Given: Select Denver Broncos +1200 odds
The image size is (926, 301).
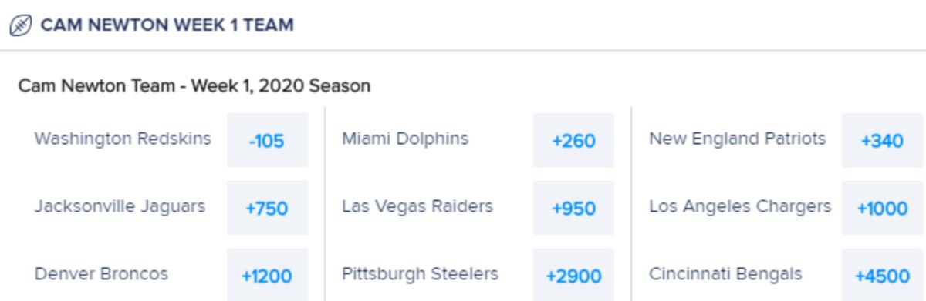Looking at the screenshot, I should pyautogui.click(x=267, y=275).
